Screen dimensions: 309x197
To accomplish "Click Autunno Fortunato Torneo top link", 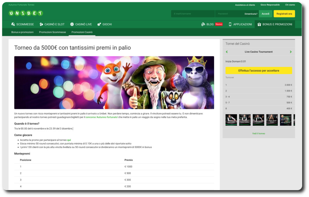I will [21, 5].
